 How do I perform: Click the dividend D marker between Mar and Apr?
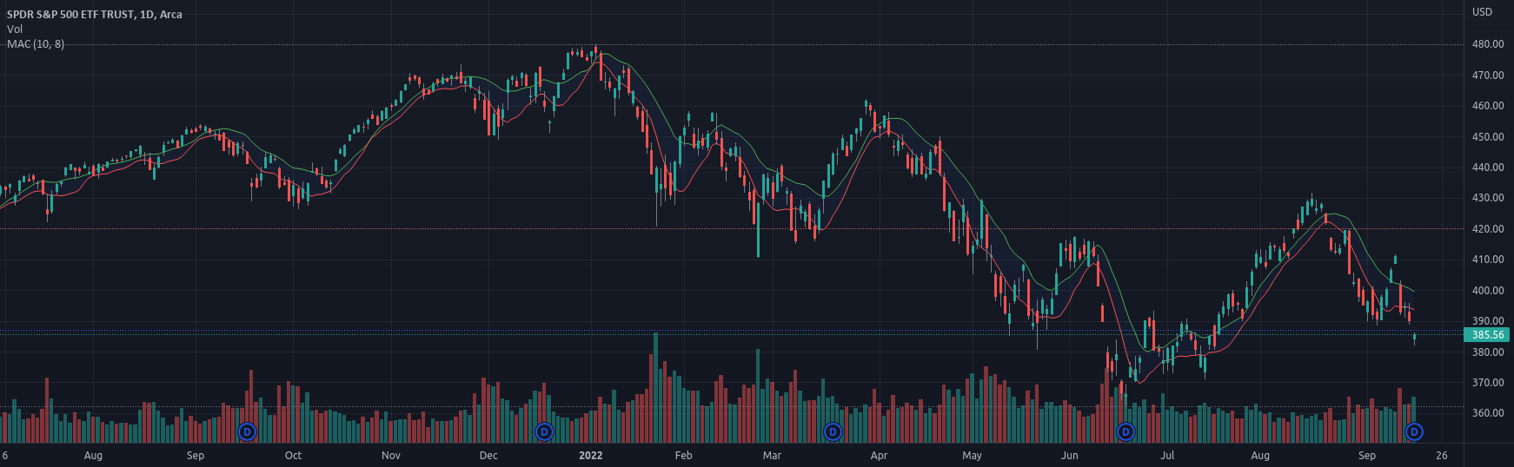(833, 431)
